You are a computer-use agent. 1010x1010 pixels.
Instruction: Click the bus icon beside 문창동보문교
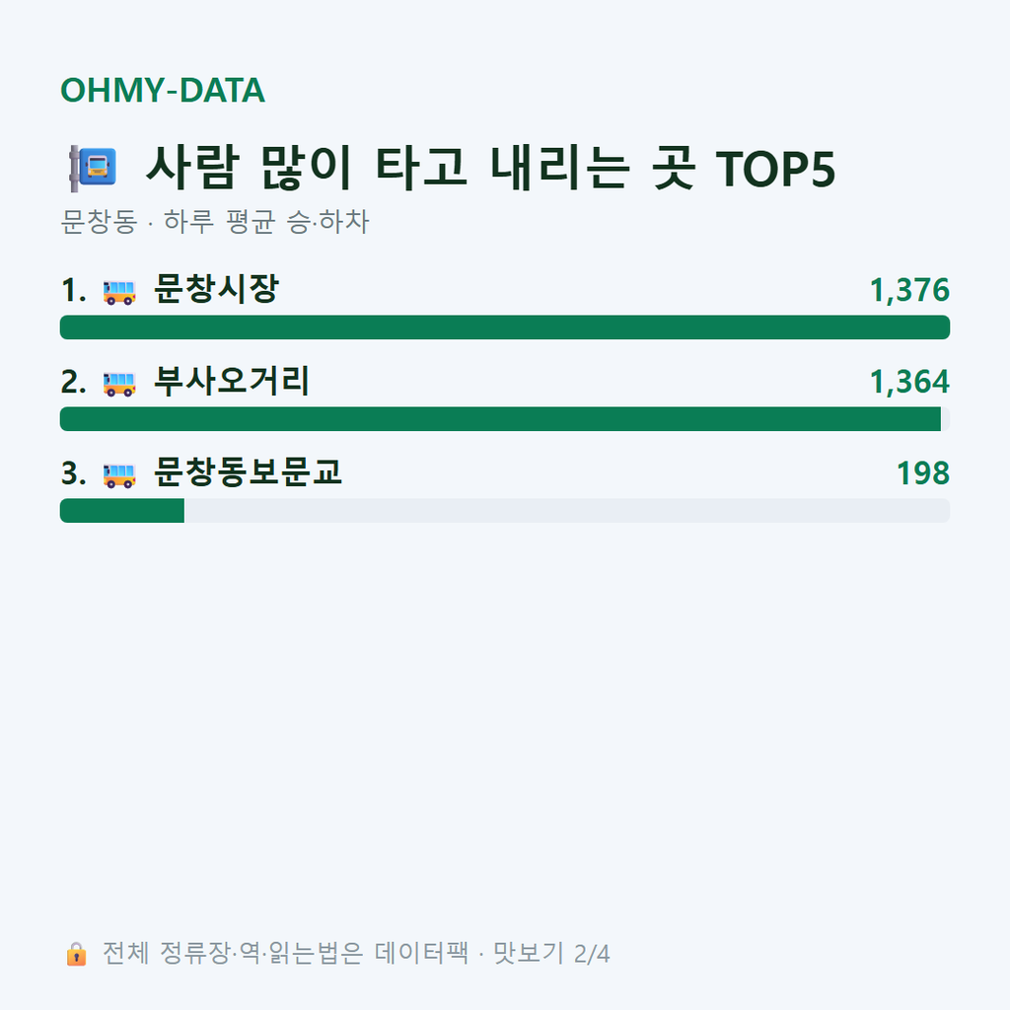pos(119,475)
